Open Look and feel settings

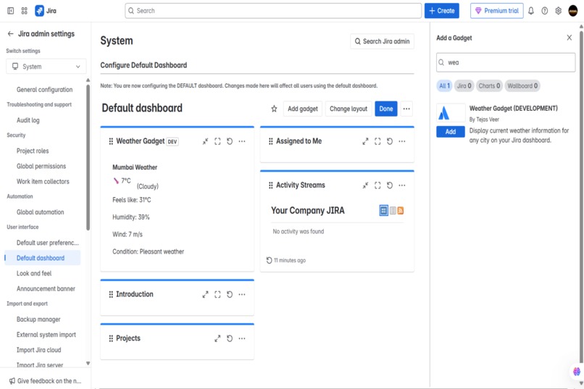tap(34, 273)
